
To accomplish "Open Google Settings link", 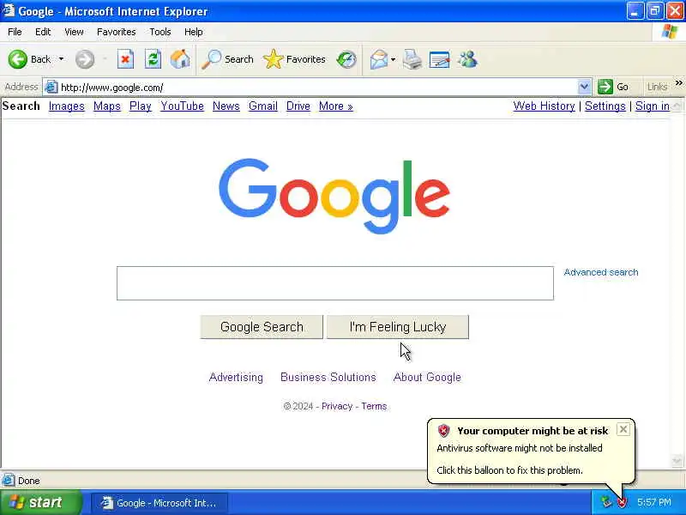I will click(605, 106).
